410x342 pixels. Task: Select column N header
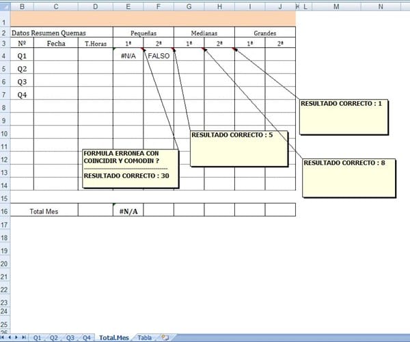coord(381,7)
